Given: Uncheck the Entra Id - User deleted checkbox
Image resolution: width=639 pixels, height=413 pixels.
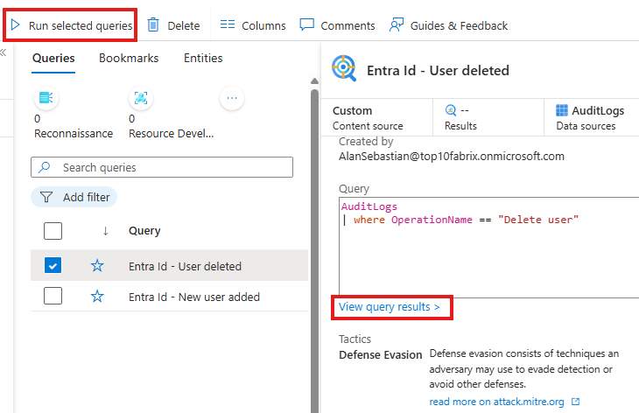Looking at the screenshot, I should tap(53, 265).
